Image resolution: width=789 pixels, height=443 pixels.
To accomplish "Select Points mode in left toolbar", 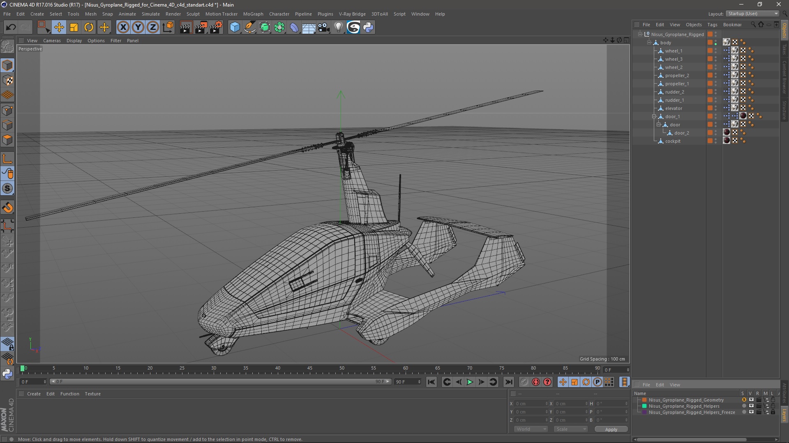I will pyautogui.click(x=7, y=110).
